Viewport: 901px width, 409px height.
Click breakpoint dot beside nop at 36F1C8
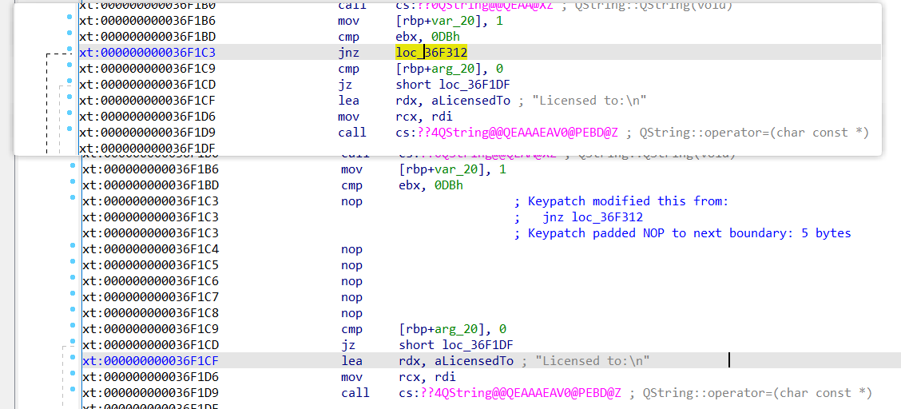tap(73, 313)
